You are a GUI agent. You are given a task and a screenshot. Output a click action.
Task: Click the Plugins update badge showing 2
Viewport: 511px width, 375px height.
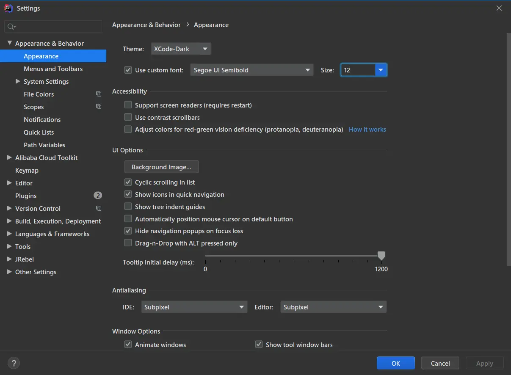[x=98, y=196]
